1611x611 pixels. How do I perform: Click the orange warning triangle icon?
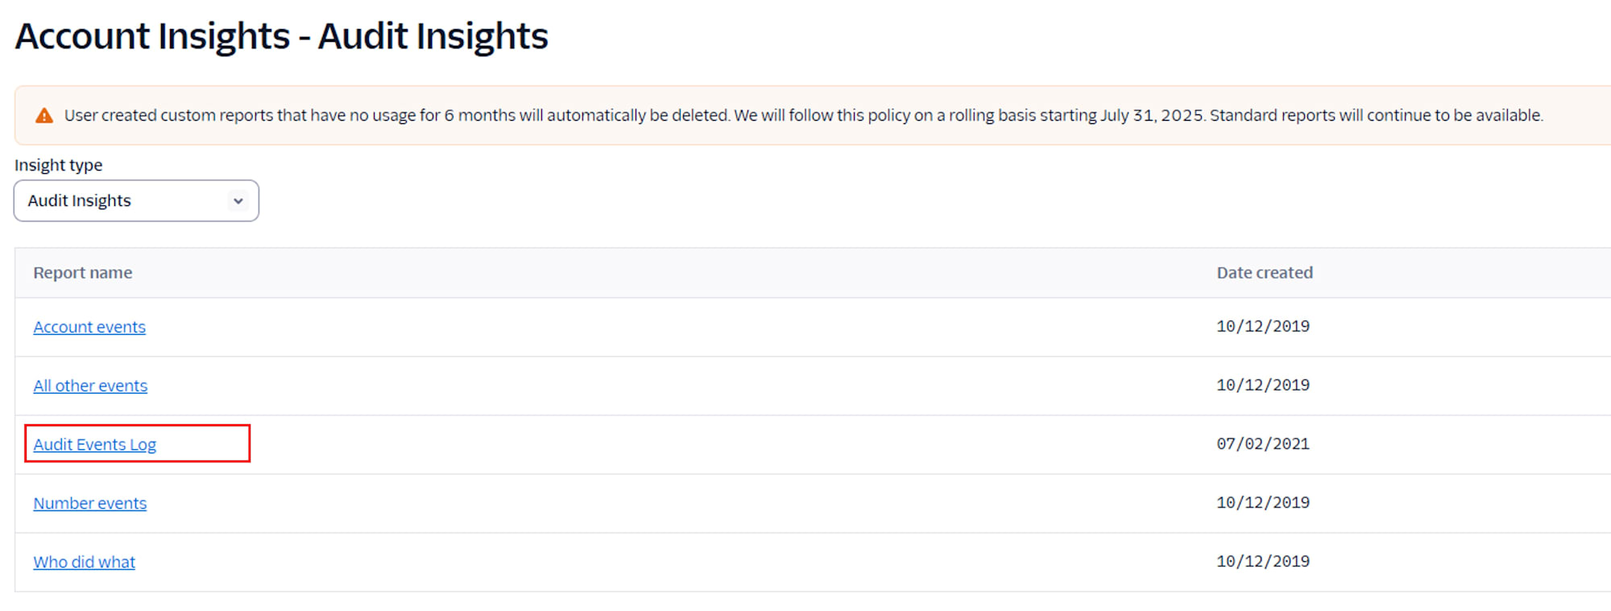coord(44,116)
